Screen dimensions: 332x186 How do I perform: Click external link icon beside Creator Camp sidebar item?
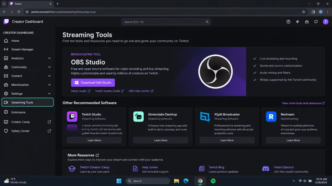pyautogui.click(x=49, y=122)
